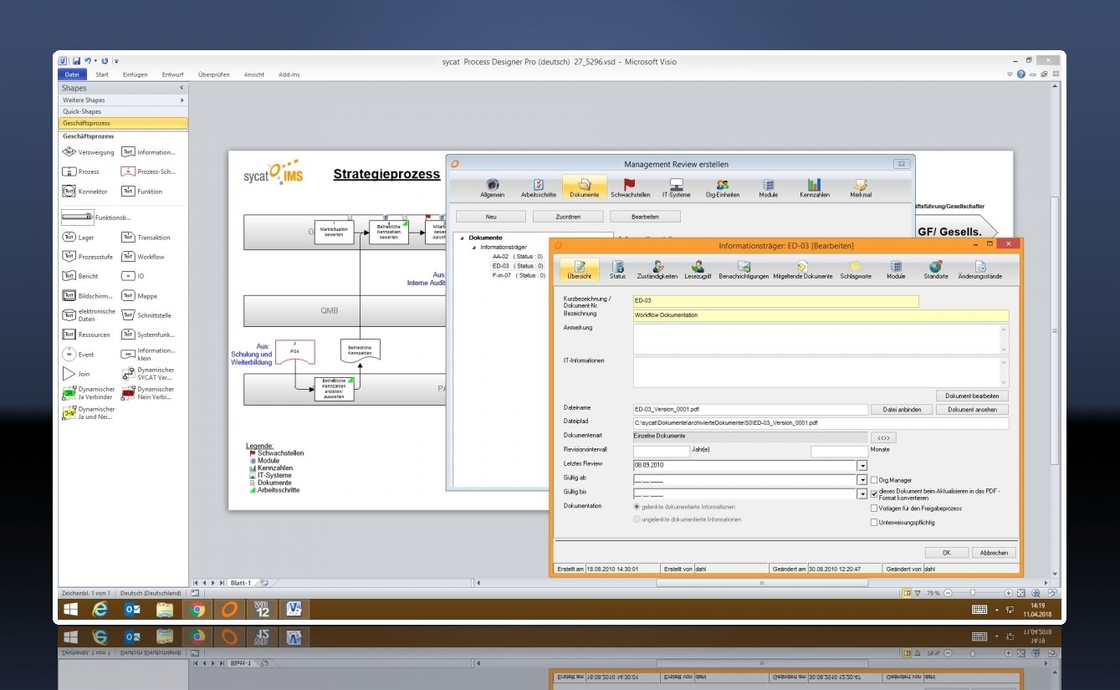Switch to the Ansicht ribbon tab
1120x690 pixels.
point(254,74)
